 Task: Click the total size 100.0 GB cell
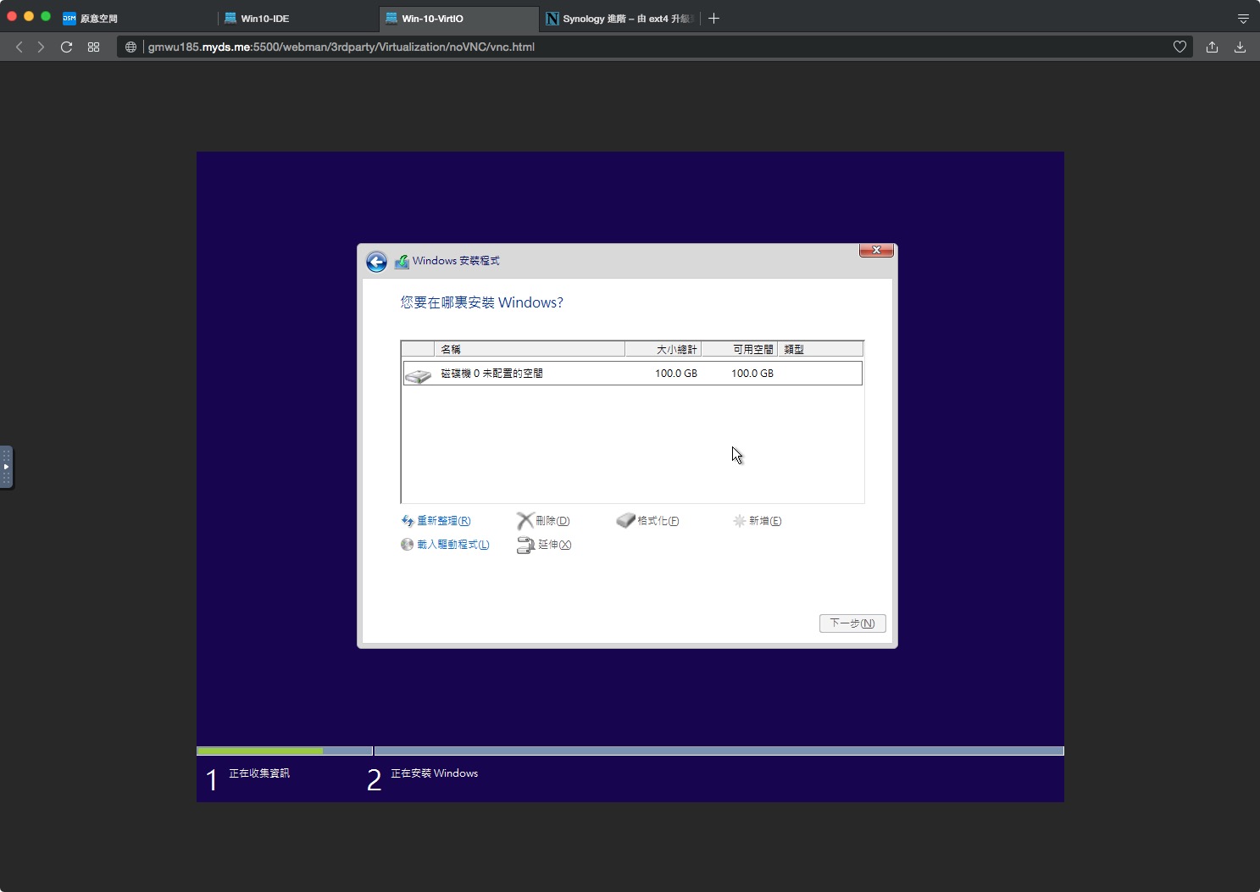coord(676,374)
